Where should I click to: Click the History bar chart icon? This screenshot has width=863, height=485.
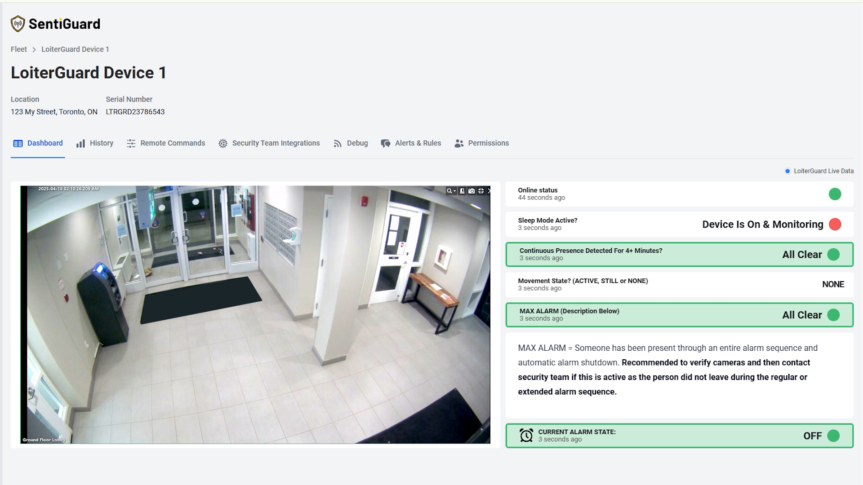coord(80,143)
